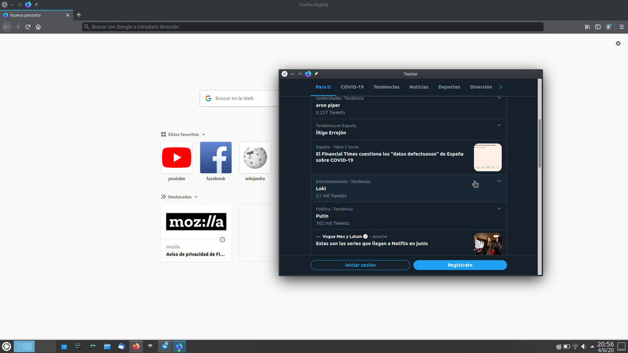Click the Twitter window scrollbar

pos(540,143)
